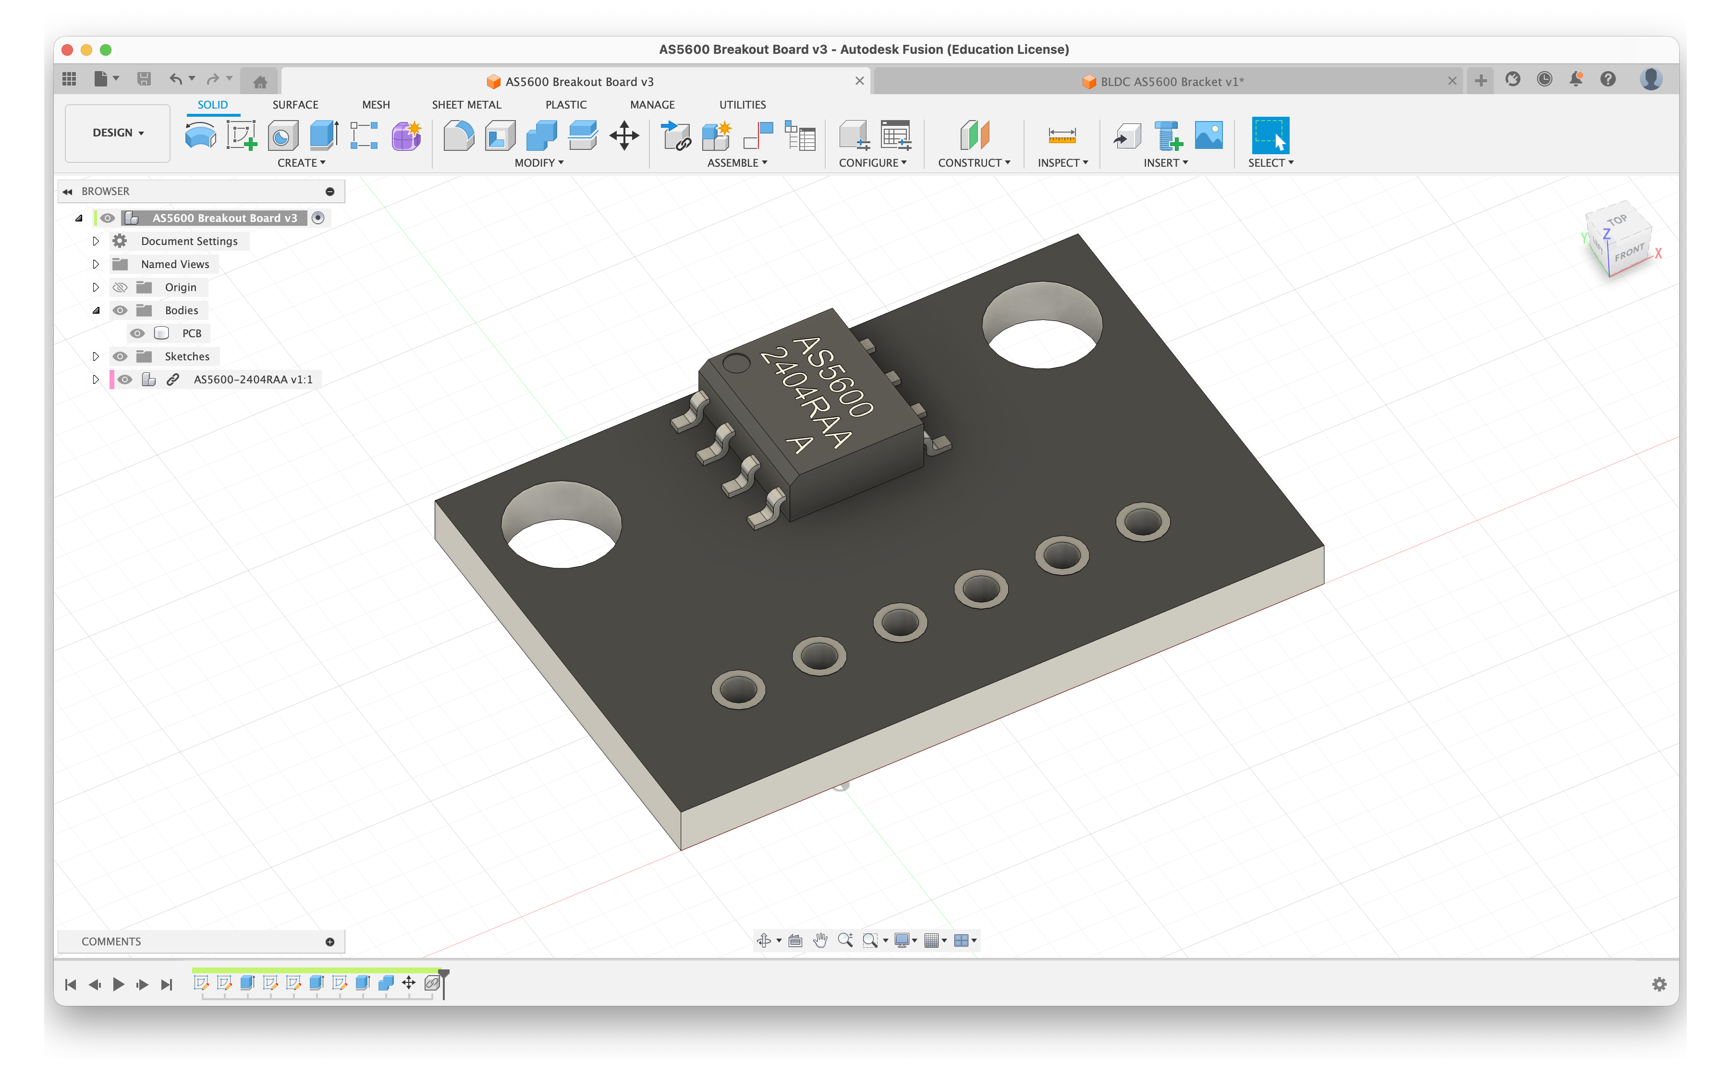
Task: Click the Extrude tool icon
Action: click(324, 135)
